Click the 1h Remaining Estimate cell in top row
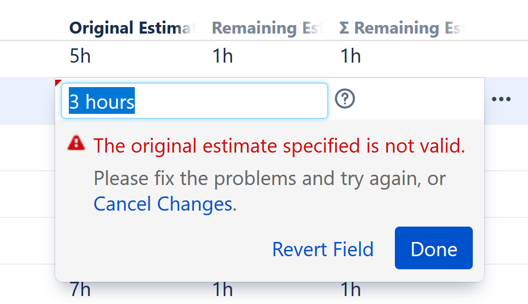Viewport: 528px width, 304px height. [223, 56]
